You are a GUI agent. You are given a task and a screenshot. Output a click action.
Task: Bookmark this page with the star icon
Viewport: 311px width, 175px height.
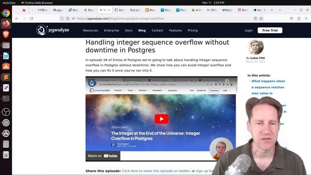[x=261, y=18]
